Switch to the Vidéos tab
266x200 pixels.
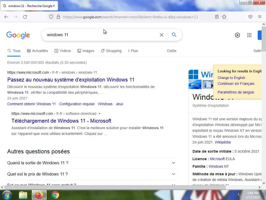63,51
